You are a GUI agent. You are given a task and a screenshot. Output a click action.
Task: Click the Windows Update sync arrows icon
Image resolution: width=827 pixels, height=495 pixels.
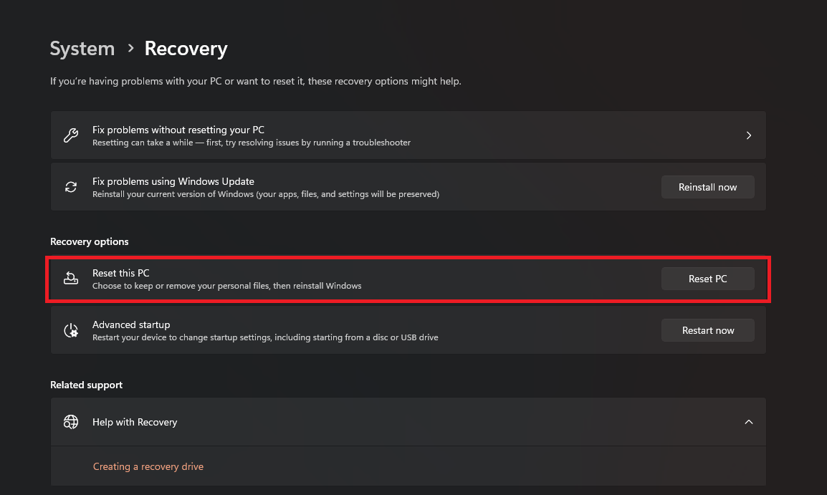(x=71, y=187)
